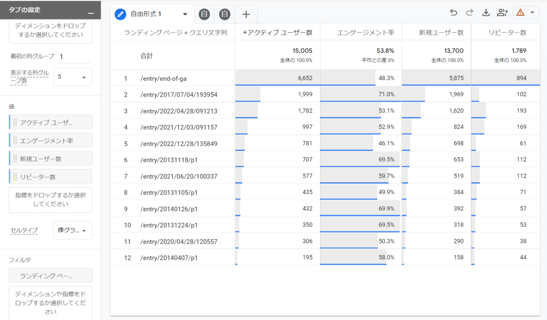Grab the drag handle of エンゲージメント率 chip
The image size is (547, 320).
tap(15, 140)
